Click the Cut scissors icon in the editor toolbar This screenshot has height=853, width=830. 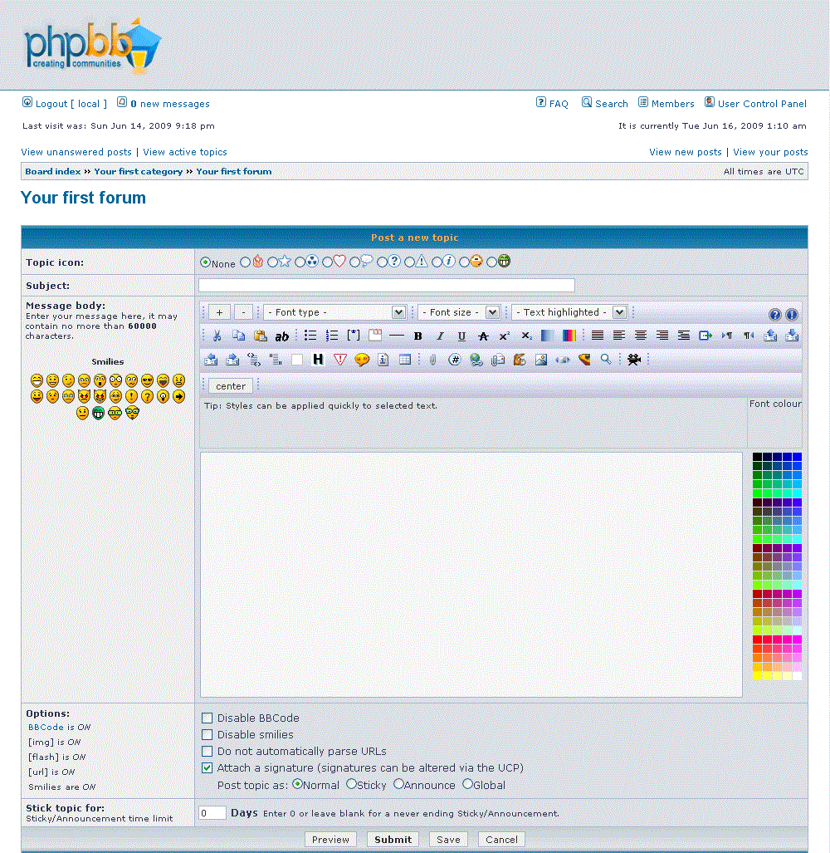(217, 336)
